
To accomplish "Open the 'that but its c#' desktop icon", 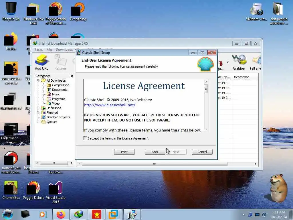I will click(x=11, y=101).
